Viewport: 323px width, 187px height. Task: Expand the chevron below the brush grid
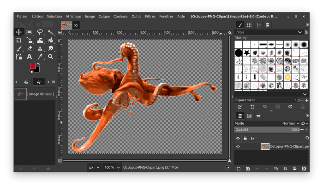coord(305,94)
